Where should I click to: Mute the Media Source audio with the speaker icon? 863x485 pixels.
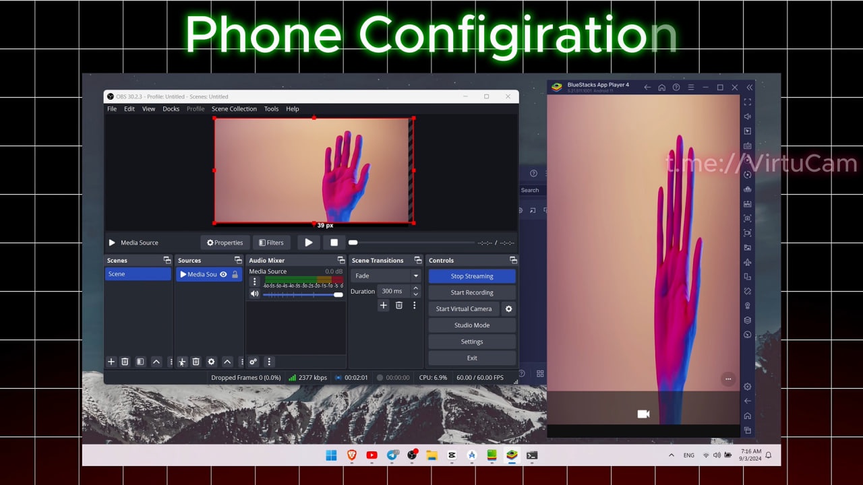(254, 294)
